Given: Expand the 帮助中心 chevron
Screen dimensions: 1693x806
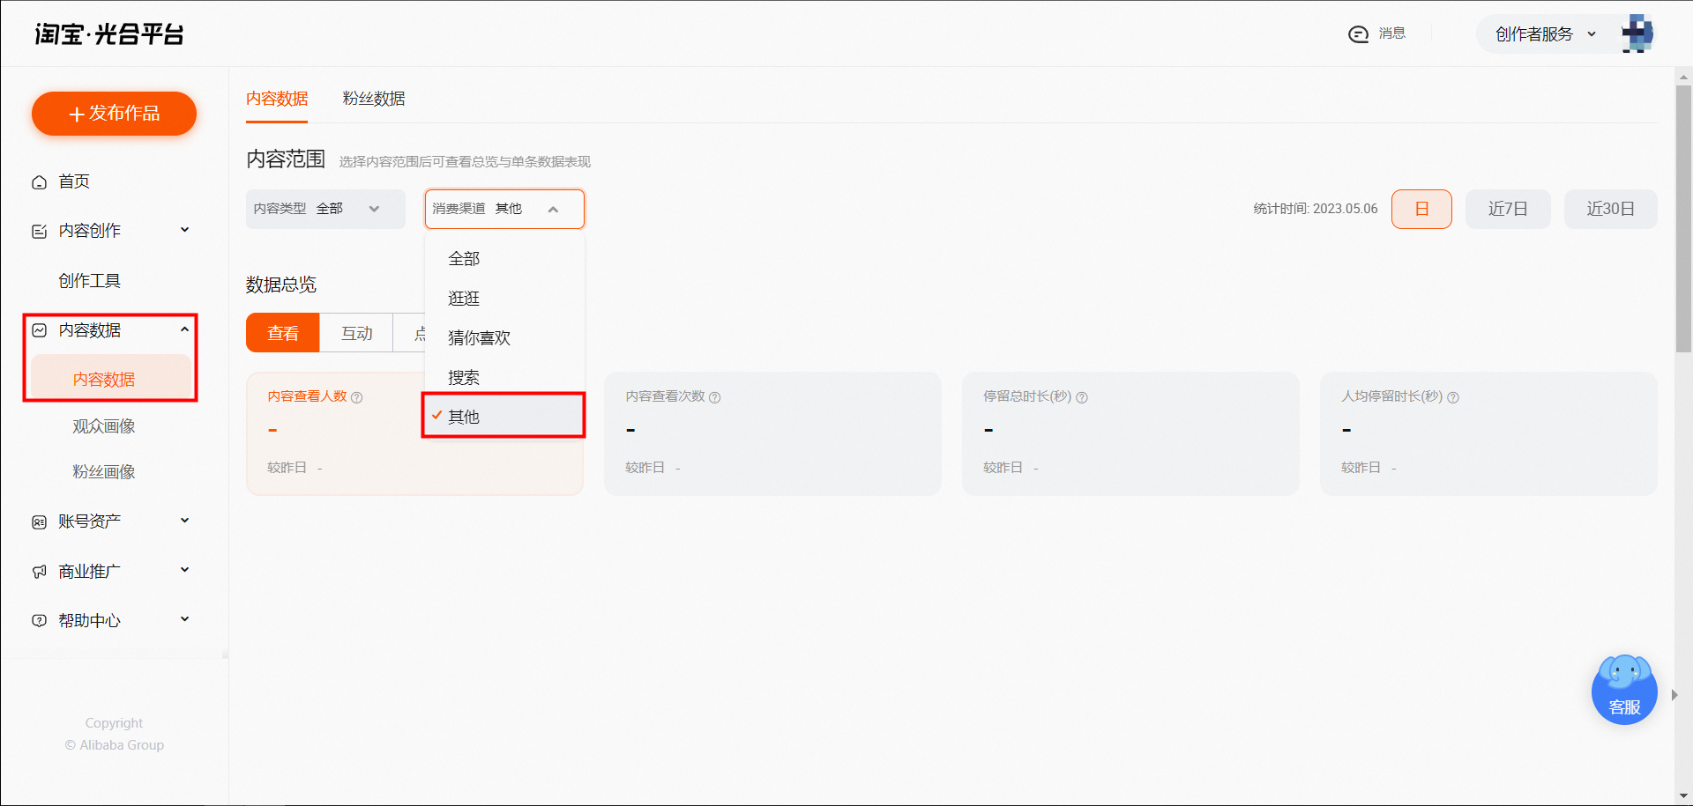Looking at the screenshot, I should click(184, 619).
